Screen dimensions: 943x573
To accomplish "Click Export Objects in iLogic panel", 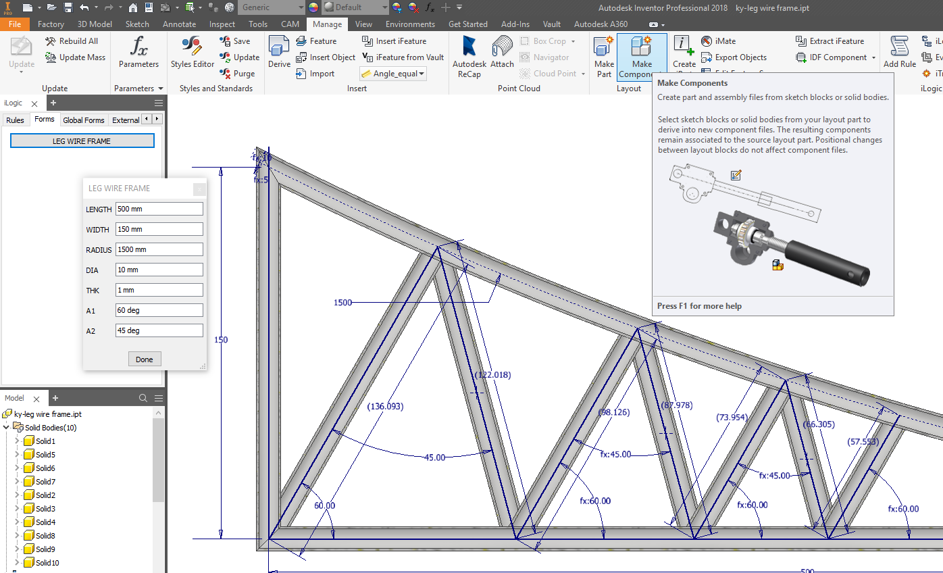I will coord(736,57).
